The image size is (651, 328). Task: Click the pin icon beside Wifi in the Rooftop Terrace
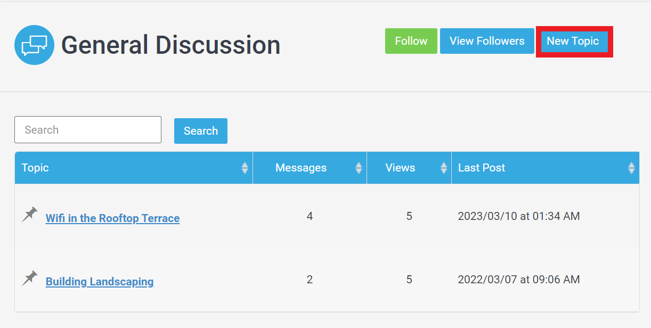coord(30,215)
